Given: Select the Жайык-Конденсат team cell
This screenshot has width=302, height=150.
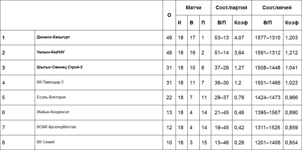Looking at the screenshot, I should point(53,112).
